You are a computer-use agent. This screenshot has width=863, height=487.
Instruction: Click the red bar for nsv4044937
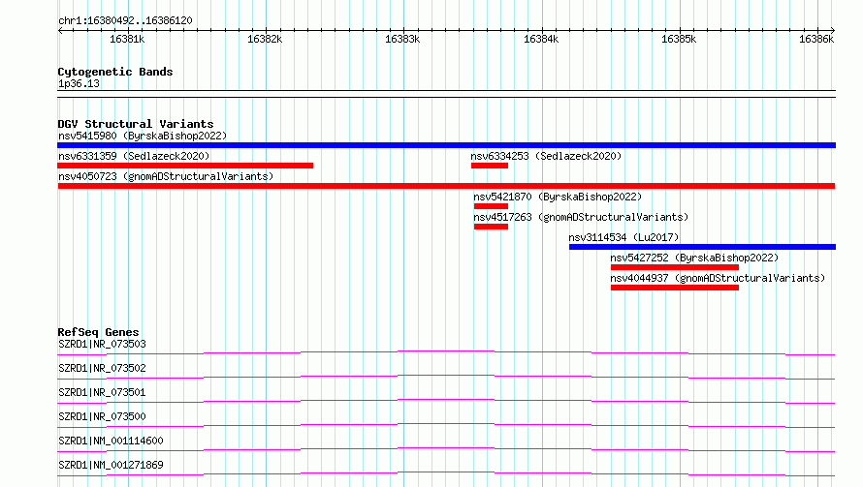pos(675,288)
